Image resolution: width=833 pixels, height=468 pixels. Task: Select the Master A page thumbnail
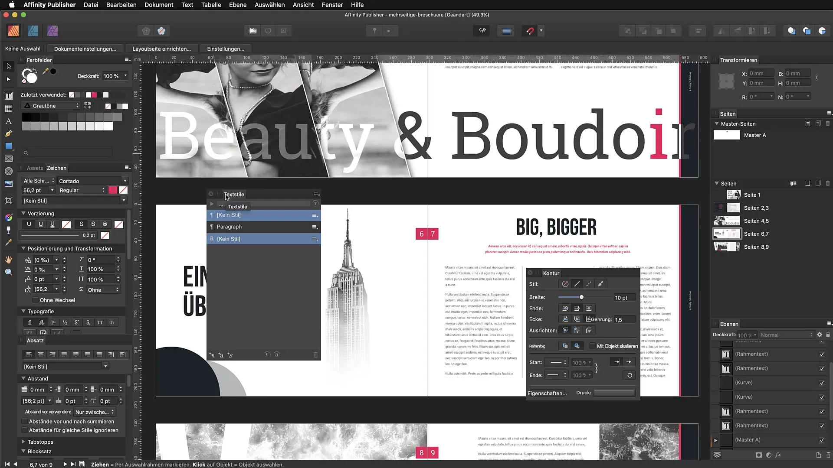click(727, 135)
